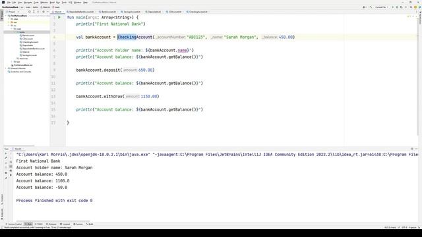
Task: Open the File menu
Action: (x=9, y=3)
